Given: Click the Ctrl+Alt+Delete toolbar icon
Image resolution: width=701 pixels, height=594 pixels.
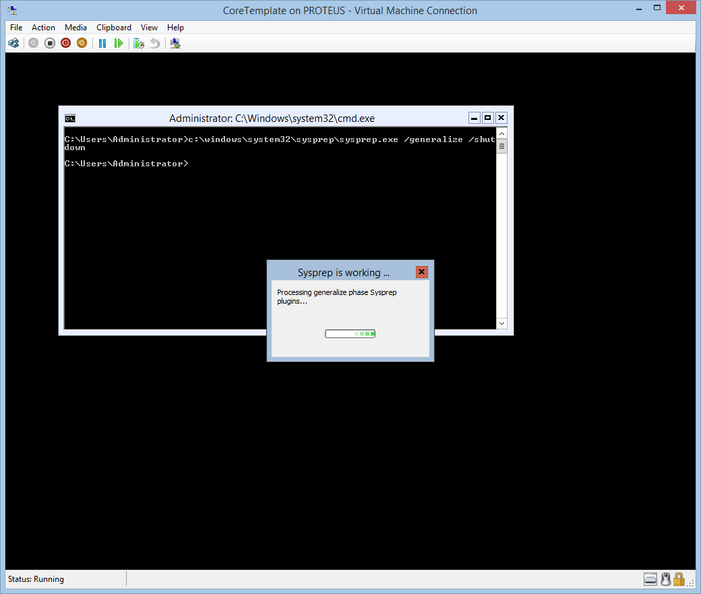Looking at the screenshot, I should tap(13, 43).
